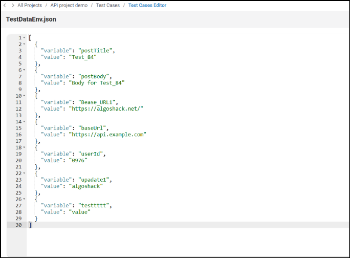Click the forward navigation arrow icon
This screenshot has width=350, height=258.
[12, 5]
